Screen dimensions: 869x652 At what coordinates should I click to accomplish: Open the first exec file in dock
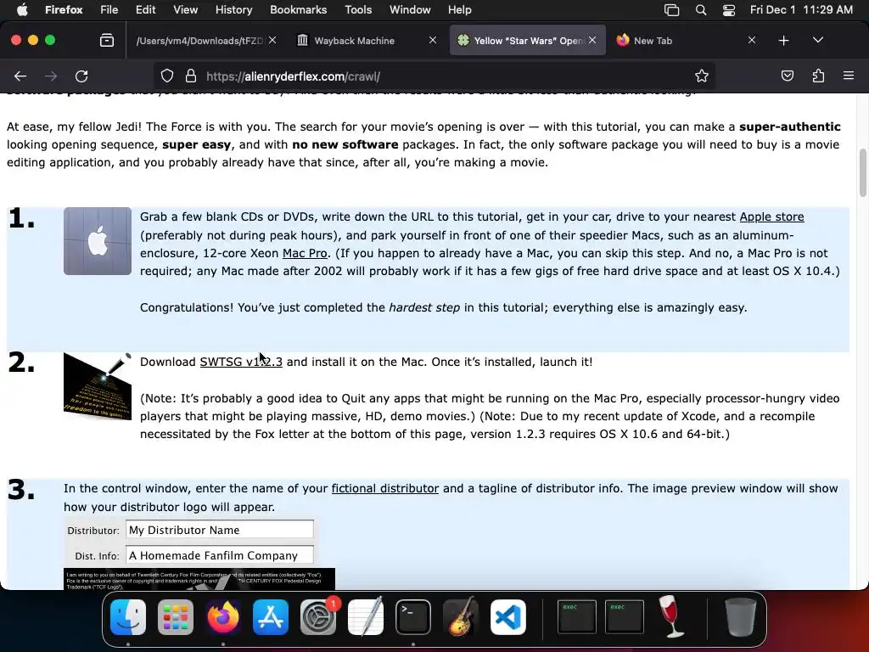pos(576,617)
